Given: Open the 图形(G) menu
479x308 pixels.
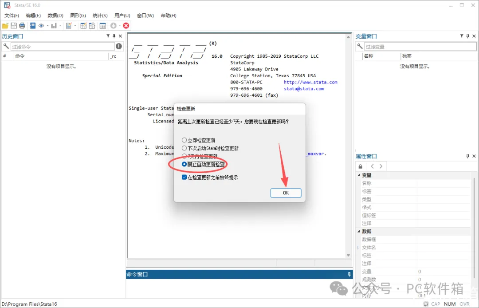Looking at the screenshot, I should 78,16.
